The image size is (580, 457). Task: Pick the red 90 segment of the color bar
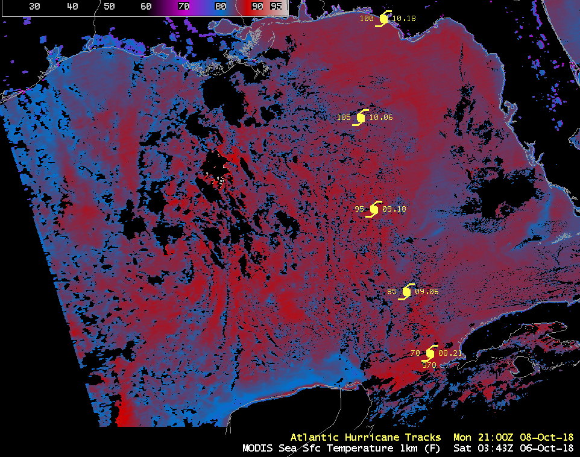coord(257,6)
